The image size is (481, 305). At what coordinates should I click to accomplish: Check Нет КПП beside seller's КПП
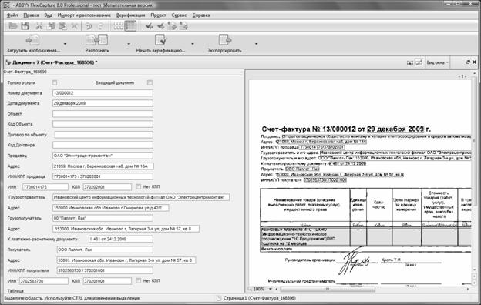click(138, 186)
